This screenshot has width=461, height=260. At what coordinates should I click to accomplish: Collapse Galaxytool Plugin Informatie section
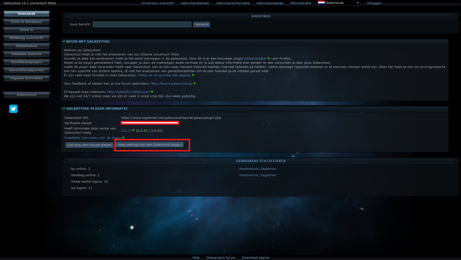coord(64,109)
